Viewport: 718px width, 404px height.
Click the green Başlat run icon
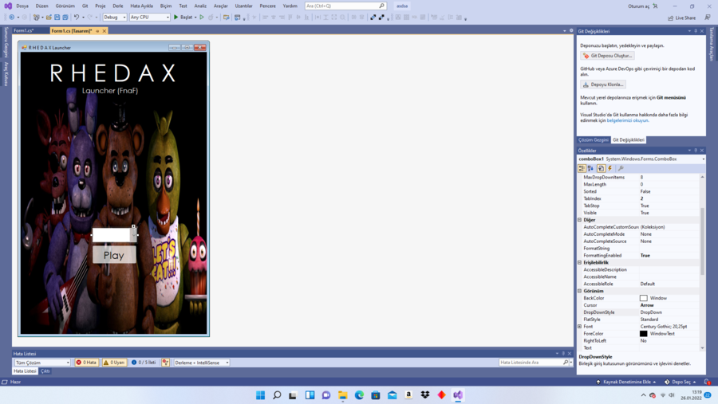(176, 18)
